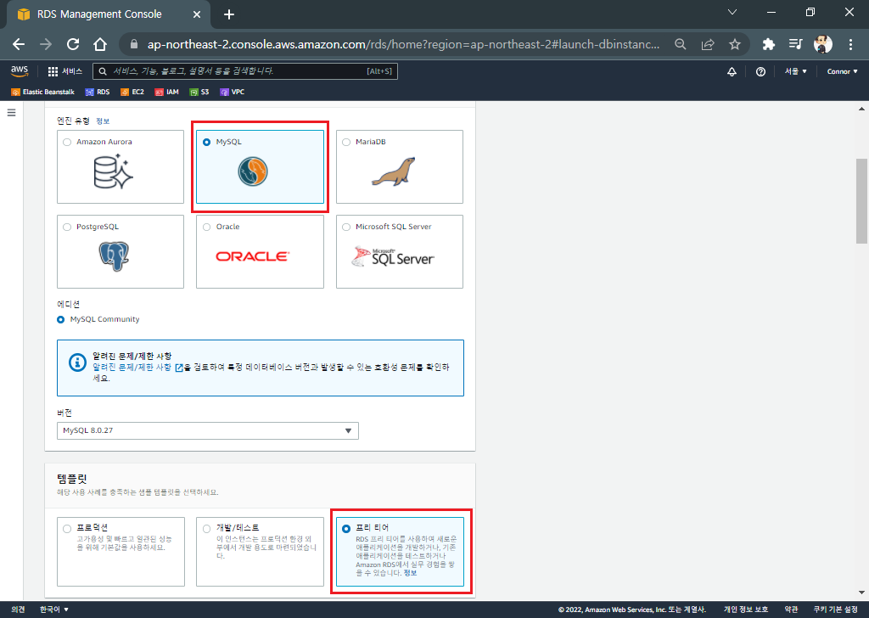Viewport: 869px width, 618px height.
Task: Close the RDS Management Console tab
Action: point(197,14)
